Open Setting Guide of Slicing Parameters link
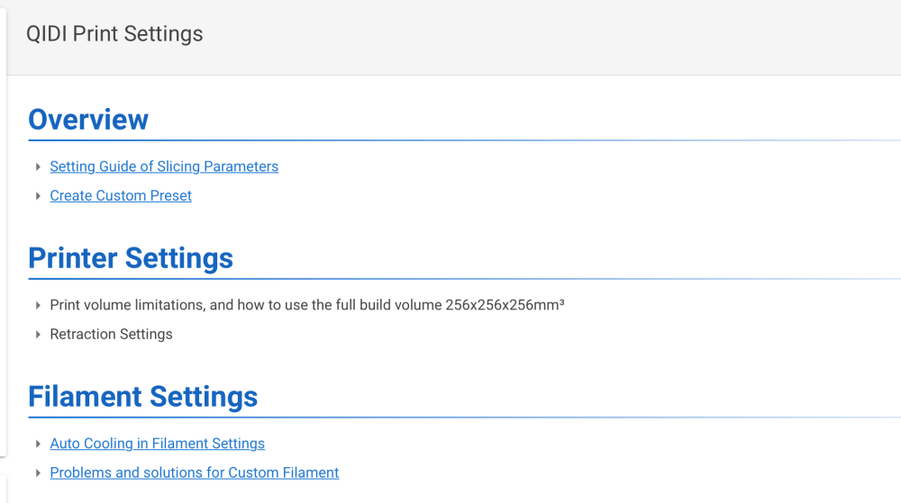 point(164,166)
